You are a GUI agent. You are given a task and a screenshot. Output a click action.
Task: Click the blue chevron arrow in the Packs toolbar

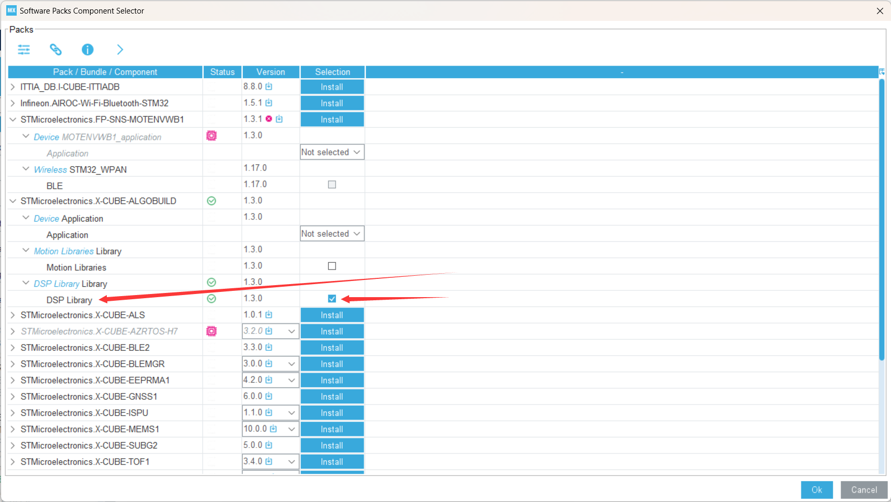click(120, 50)
